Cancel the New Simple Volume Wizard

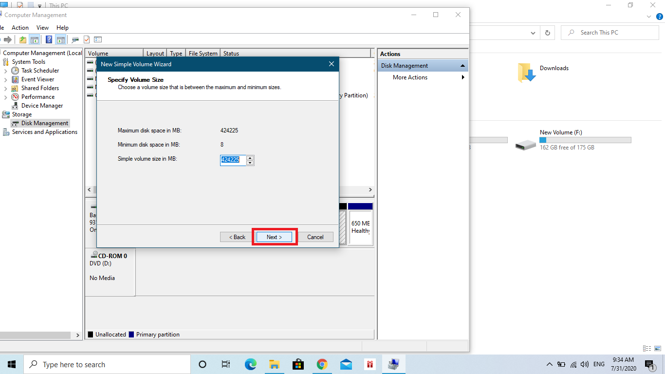click(315, 237)
